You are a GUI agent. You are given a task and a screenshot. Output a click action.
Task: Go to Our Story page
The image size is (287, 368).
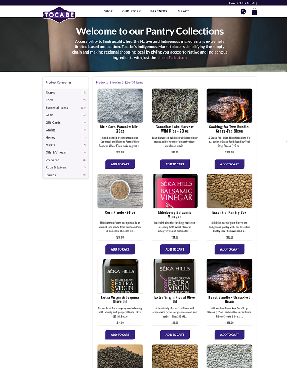(x=132, y=11)
